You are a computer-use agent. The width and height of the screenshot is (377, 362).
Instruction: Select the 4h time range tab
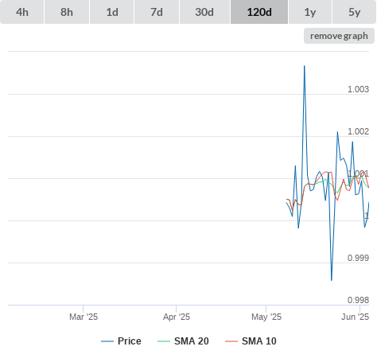(22, 12)
